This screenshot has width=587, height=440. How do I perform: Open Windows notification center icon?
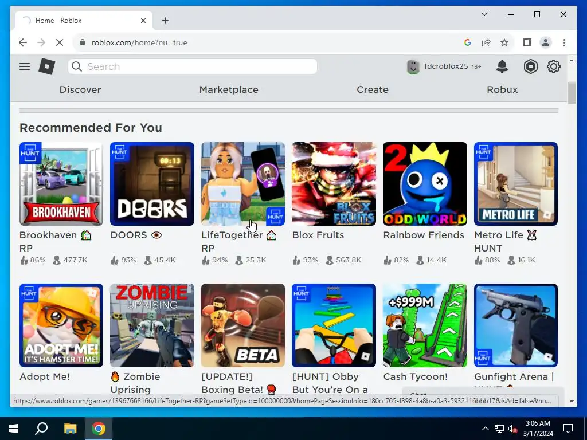click(568, 429)
